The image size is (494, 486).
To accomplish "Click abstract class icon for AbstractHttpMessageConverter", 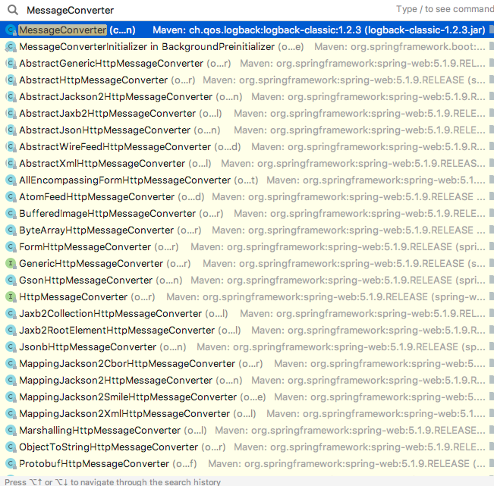I will (x=11, y=80).
